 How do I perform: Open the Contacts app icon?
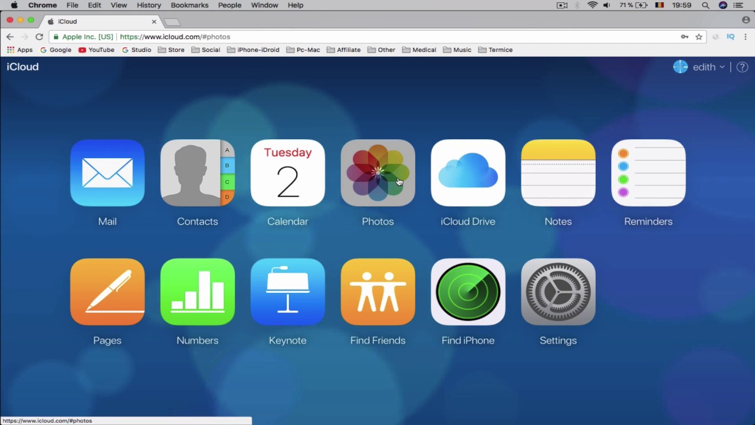[198, 173]
